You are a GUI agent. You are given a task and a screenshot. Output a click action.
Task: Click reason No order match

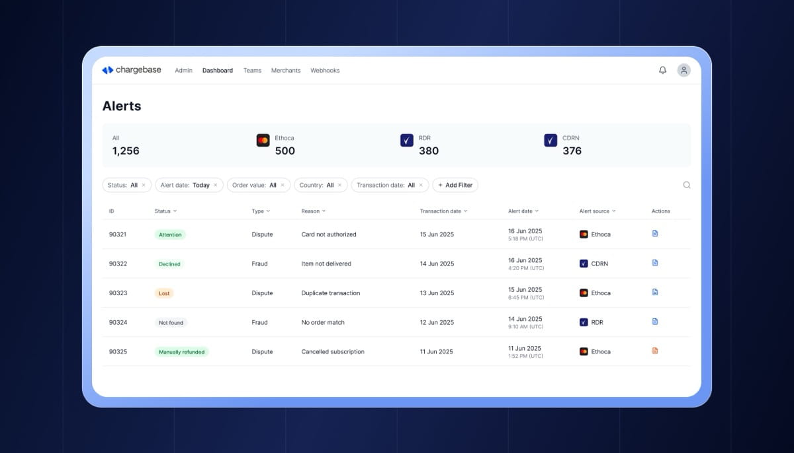tap(323, 322)
